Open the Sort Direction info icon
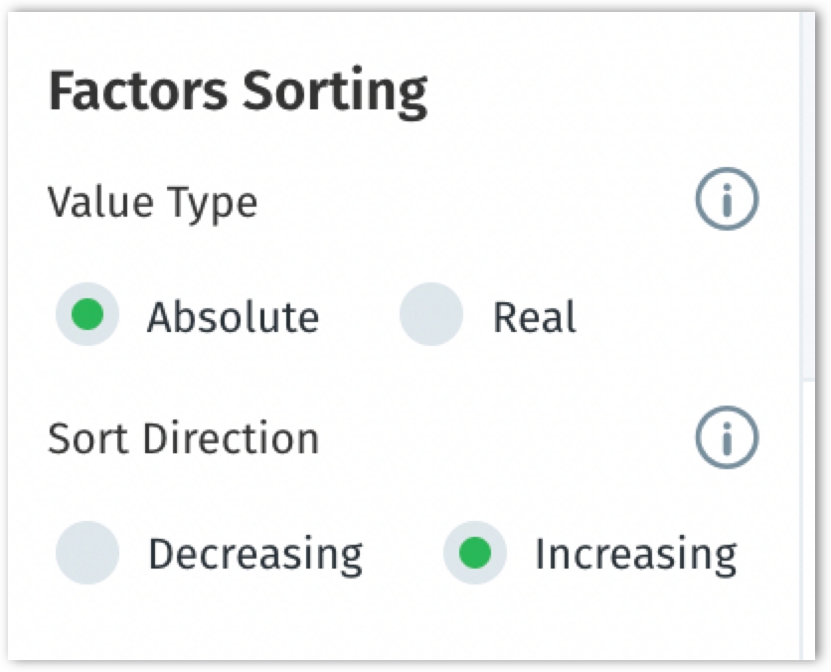The height and width of the screenshot is (672, 831). point(727,437)
